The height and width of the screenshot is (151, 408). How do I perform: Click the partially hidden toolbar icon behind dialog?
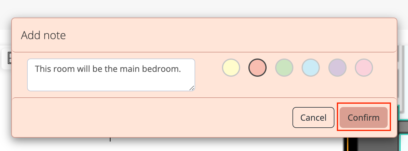click(x=9, y=58)
